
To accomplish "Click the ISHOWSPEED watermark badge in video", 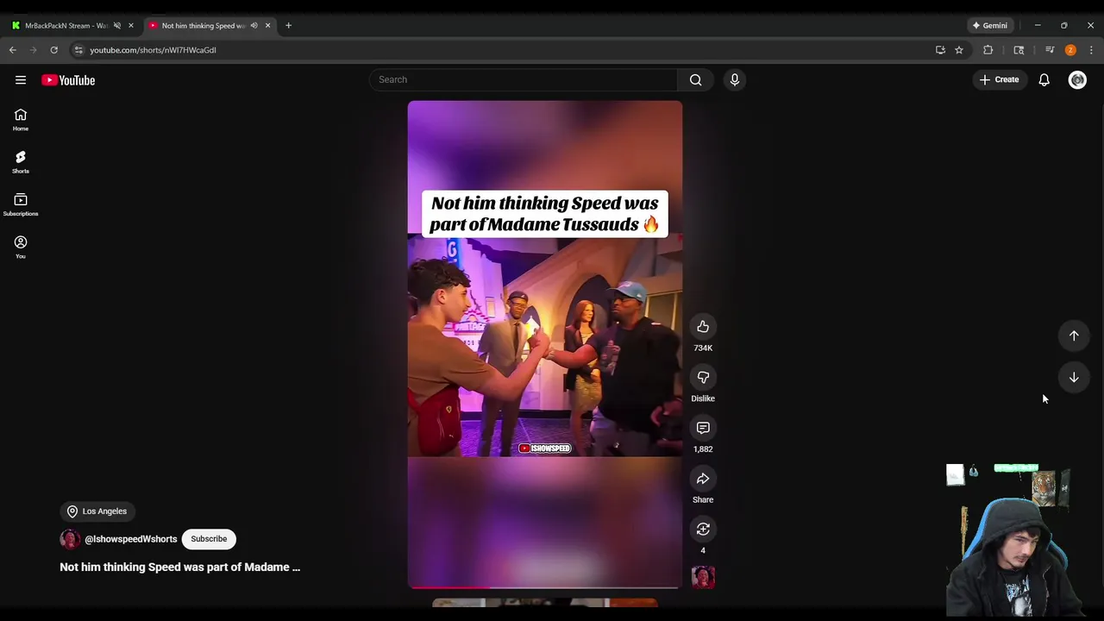I will pos(545,448).
